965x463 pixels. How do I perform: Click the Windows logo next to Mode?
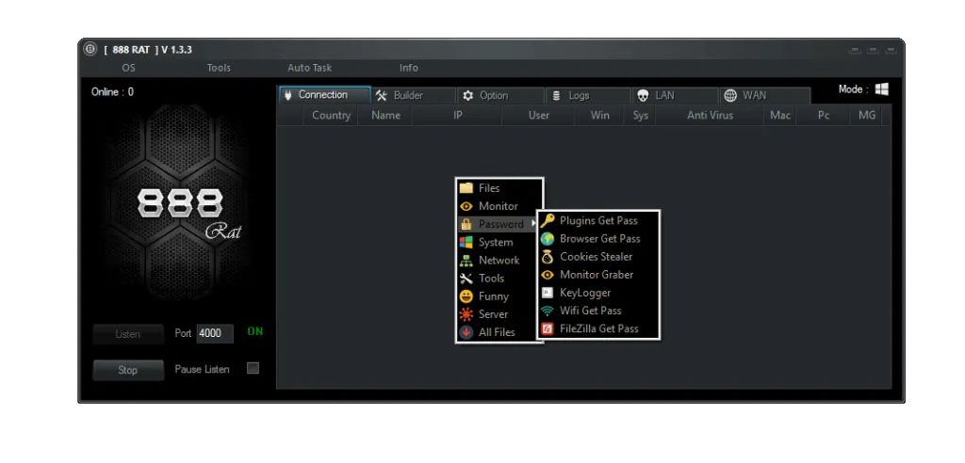pyautogui.click(x=882, y=89)
